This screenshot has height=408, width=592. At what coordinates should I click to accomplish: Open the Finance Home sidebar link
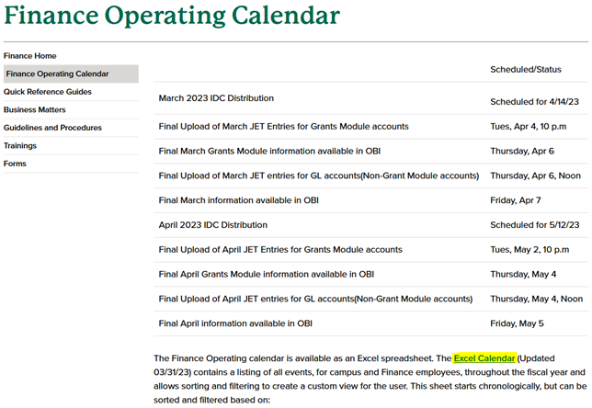(x=29, y=56)
